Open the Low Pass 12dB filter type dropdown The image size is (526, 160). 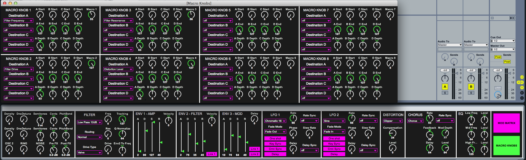pos(89,122)
